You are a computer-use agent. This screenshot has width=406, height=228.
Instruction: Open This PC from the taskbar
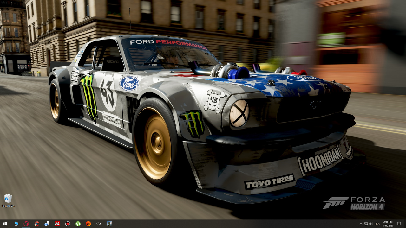(16, 224)
